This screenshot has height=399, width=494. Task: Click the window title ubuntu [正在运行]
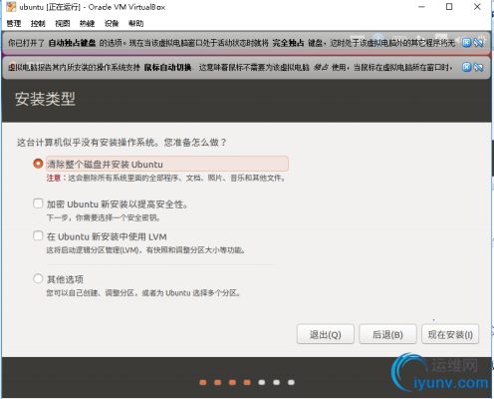[x=93, y=7]
